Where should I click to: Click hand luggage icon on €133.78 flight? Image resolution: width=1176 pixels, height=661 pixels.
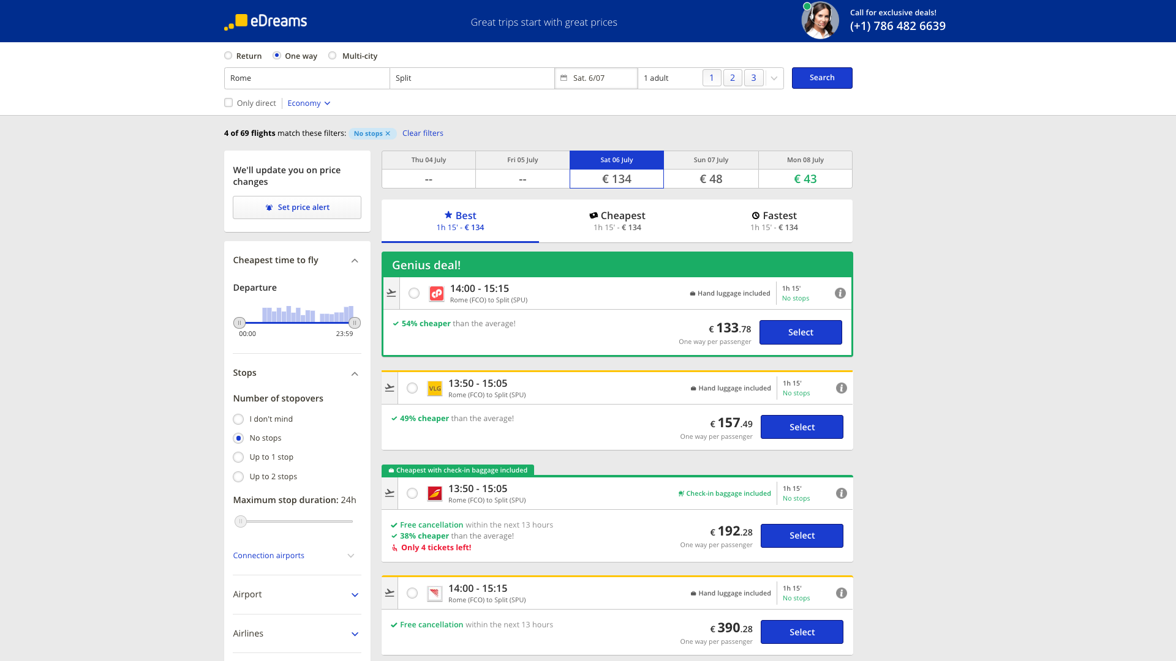[693, 294]
